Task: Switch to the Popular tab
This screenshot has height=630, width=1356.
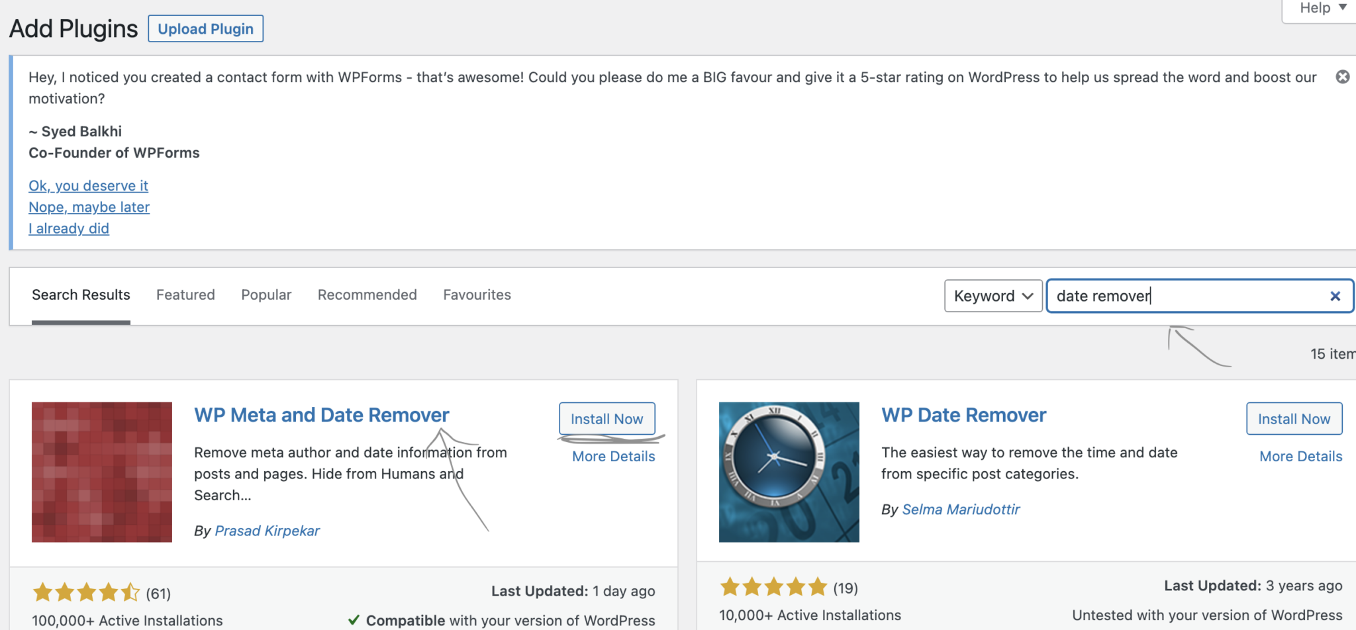Action: click(266, 295)
